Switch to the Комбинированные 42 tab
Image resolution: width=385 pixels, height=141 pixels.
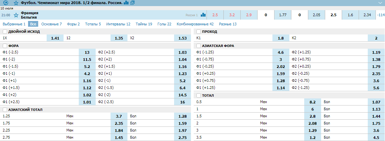[195, 24]
